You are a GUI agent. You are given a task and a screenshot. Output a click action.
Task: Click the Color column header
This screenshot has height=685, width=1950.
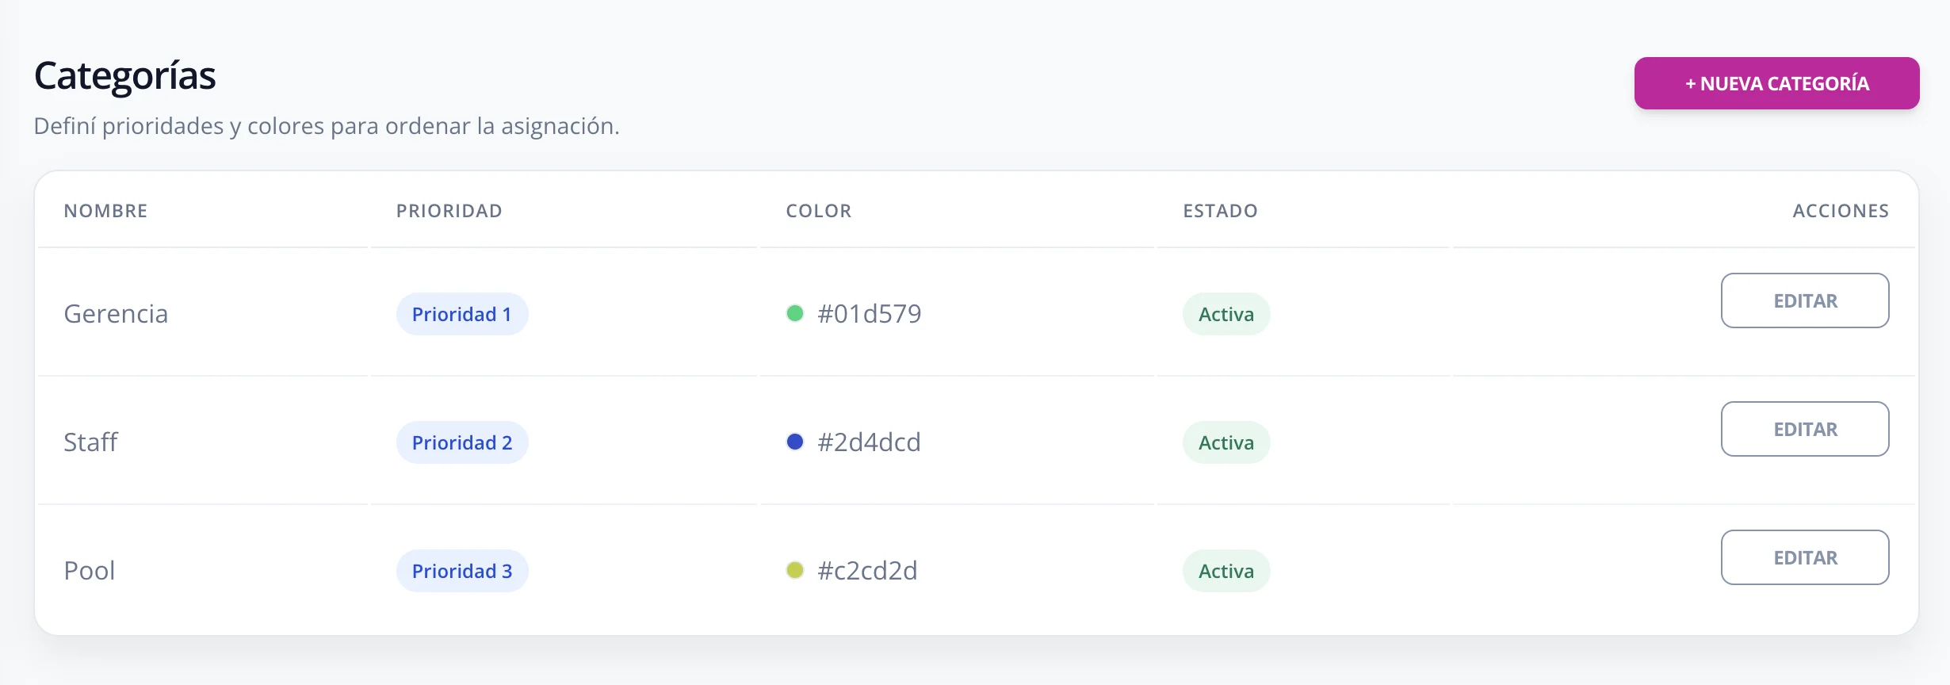point(818,211)
